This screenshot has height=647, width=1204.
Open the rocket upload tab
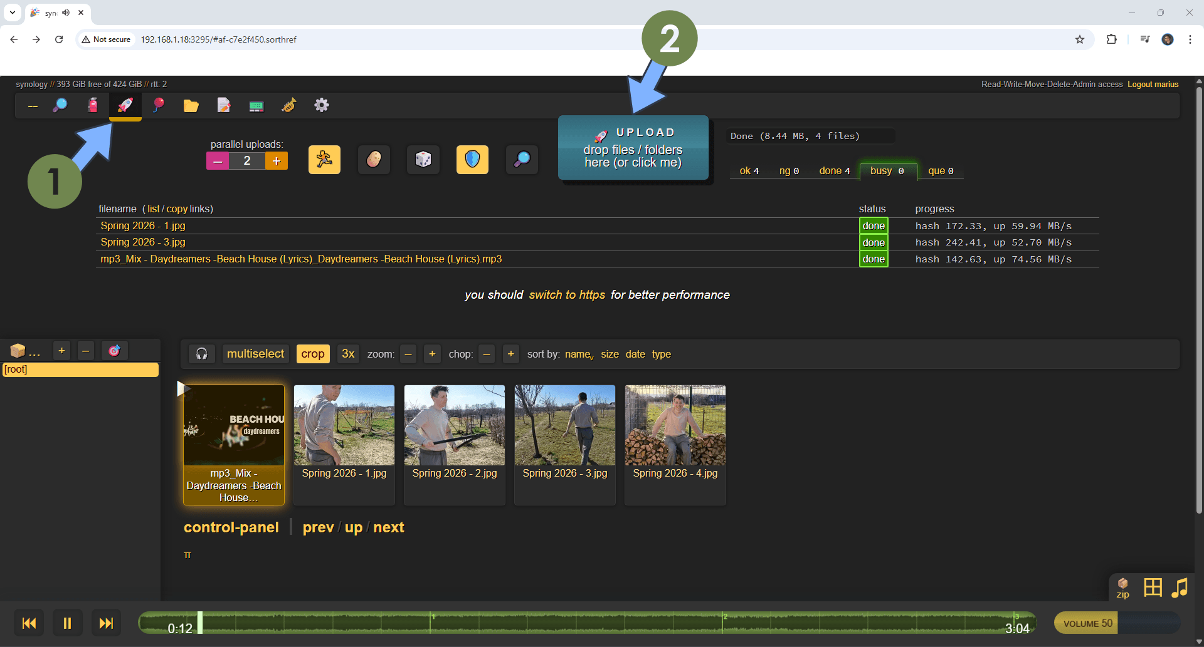click(125, 105)
